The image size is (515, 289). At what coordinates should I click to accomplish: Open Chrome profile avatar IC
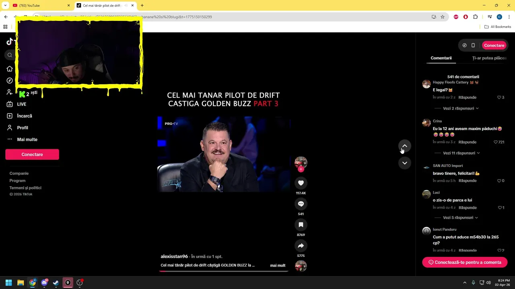(x=499, y=17)
